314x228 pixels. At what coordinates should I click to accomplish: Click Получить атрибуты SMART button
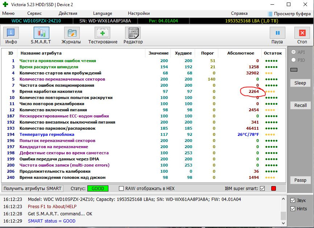point(33,189)
